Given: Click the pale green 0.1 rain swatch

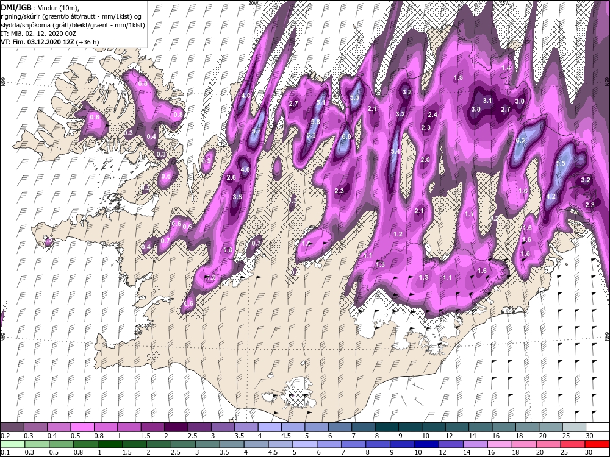Looking at the screenshot, I should (12, 445).
